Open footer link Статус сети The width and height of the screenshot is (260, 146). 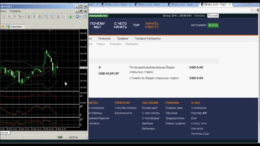[199, 123]
